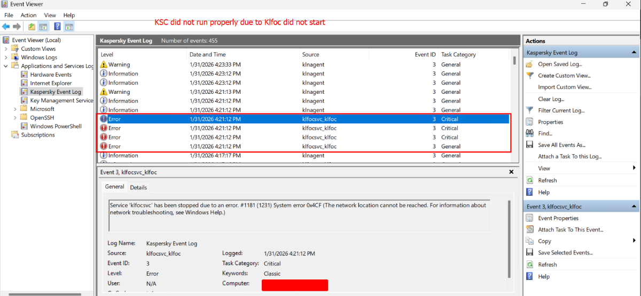Open Saved Log from the Actions pane
Screen dimensions: 641x296
coord(559,64)
